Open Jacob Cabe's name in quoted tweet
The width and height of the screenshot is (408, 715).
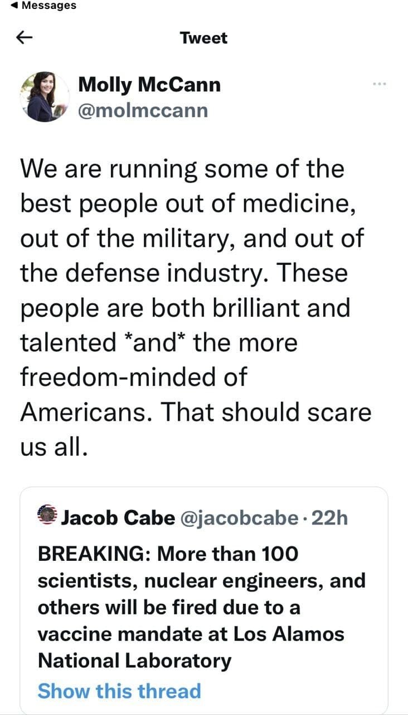118,518
